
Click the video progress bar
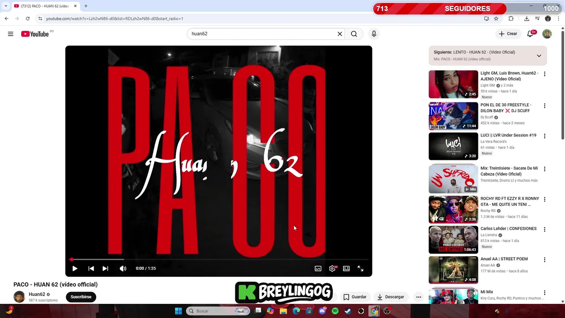point(218,259)
